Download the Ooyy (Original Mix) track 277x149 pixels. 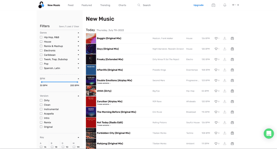click(x=225, y=49)
